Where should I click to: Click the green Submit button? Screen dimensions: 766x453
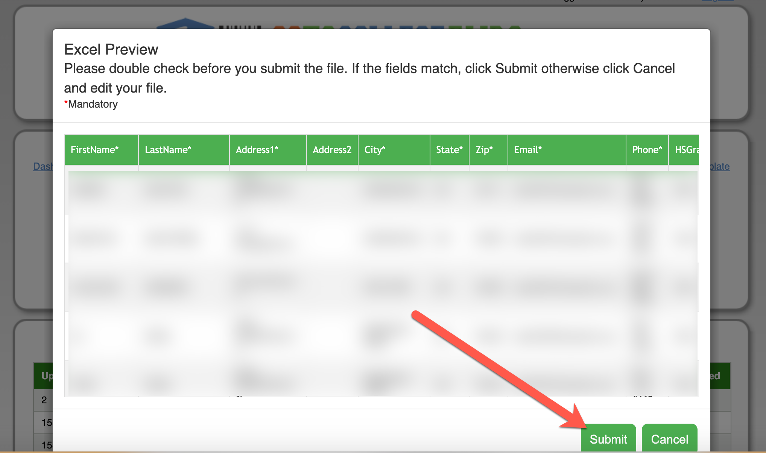pos(608,439)
